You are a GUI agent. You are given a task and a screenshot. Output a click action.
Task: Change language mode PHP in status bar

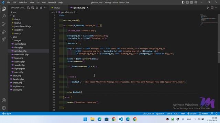tap(183, 114)
